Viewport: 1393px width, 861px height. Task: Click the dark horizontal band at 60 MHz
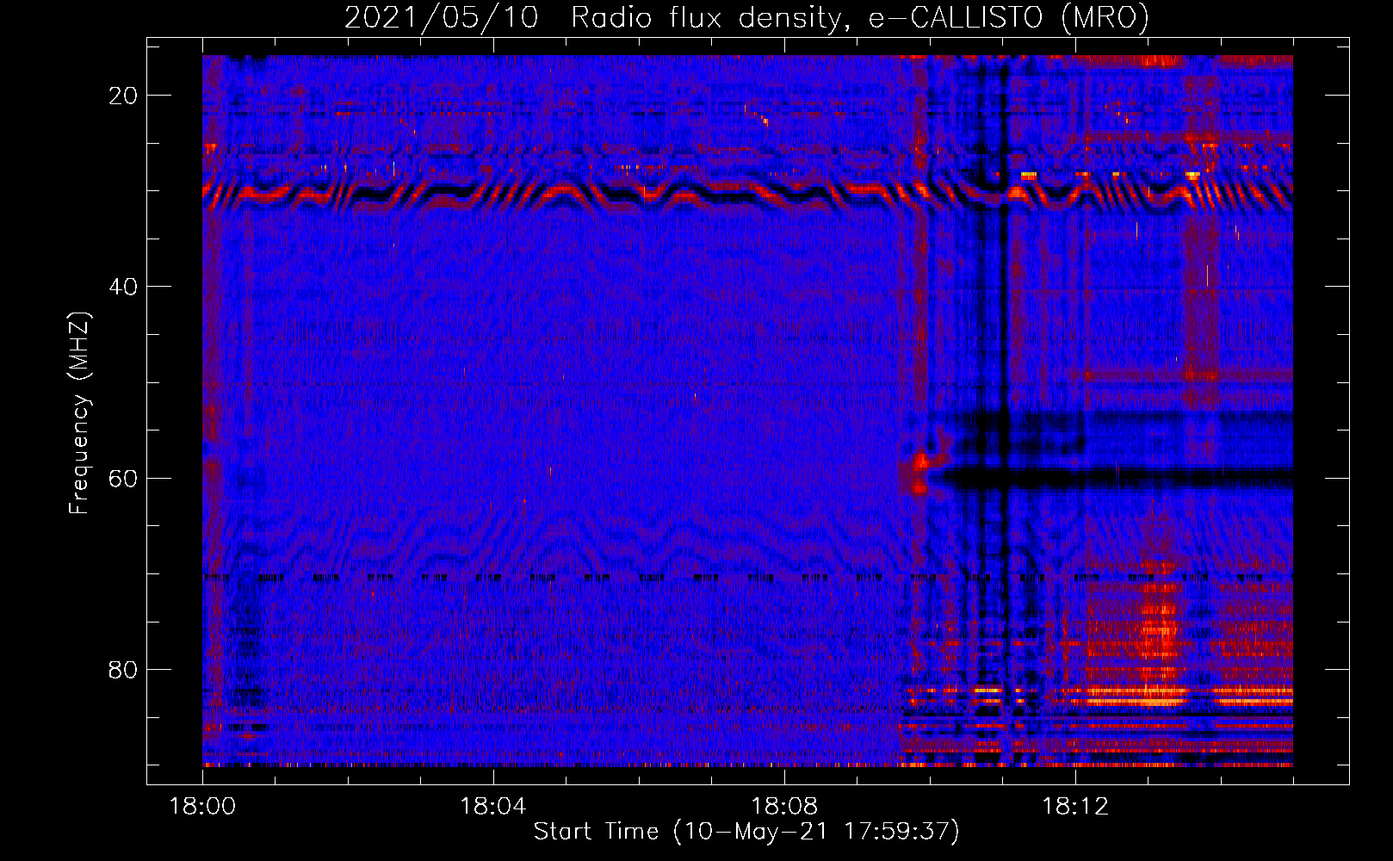[x=1115, y=478]
